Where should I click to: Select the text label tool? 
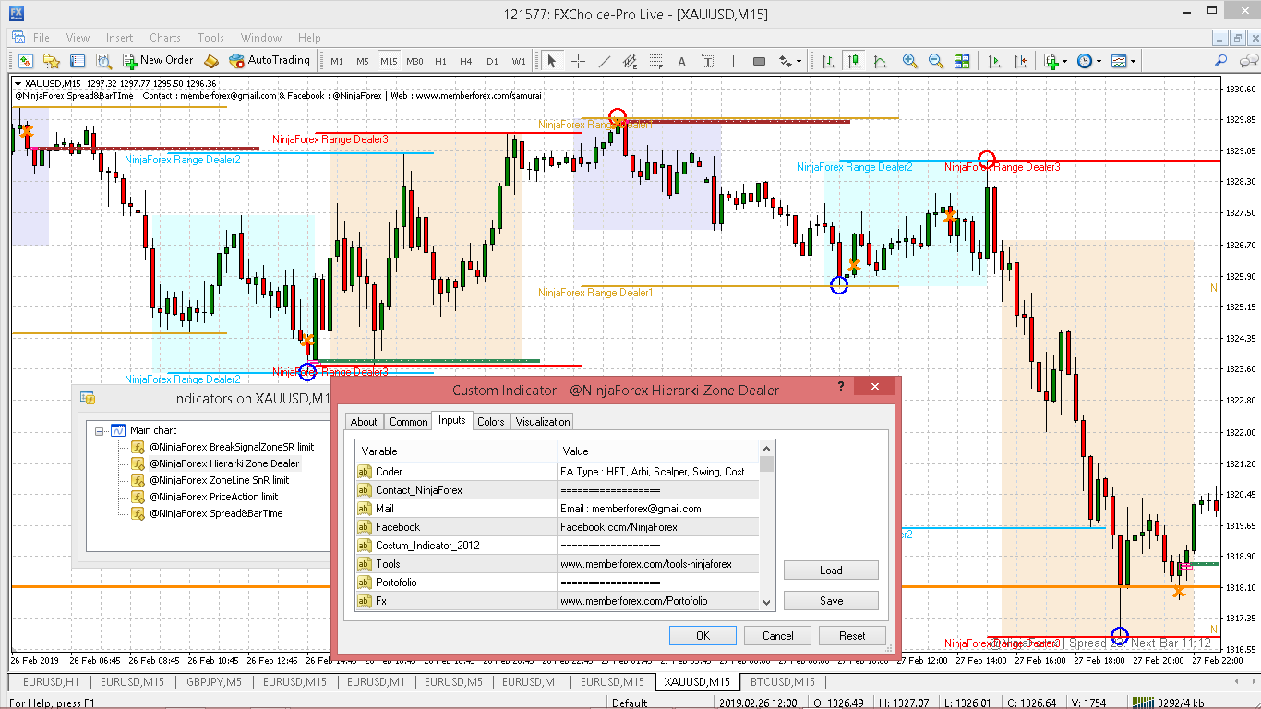pos(708,61)
